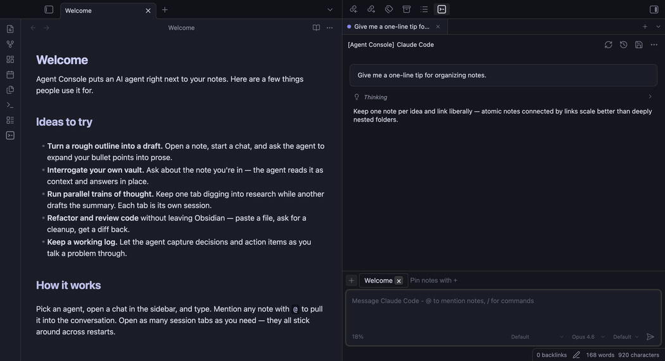Viewport: 665px width, 361px height.
Task: Show the tags sidebar tab icon
Action: [388, 9]
